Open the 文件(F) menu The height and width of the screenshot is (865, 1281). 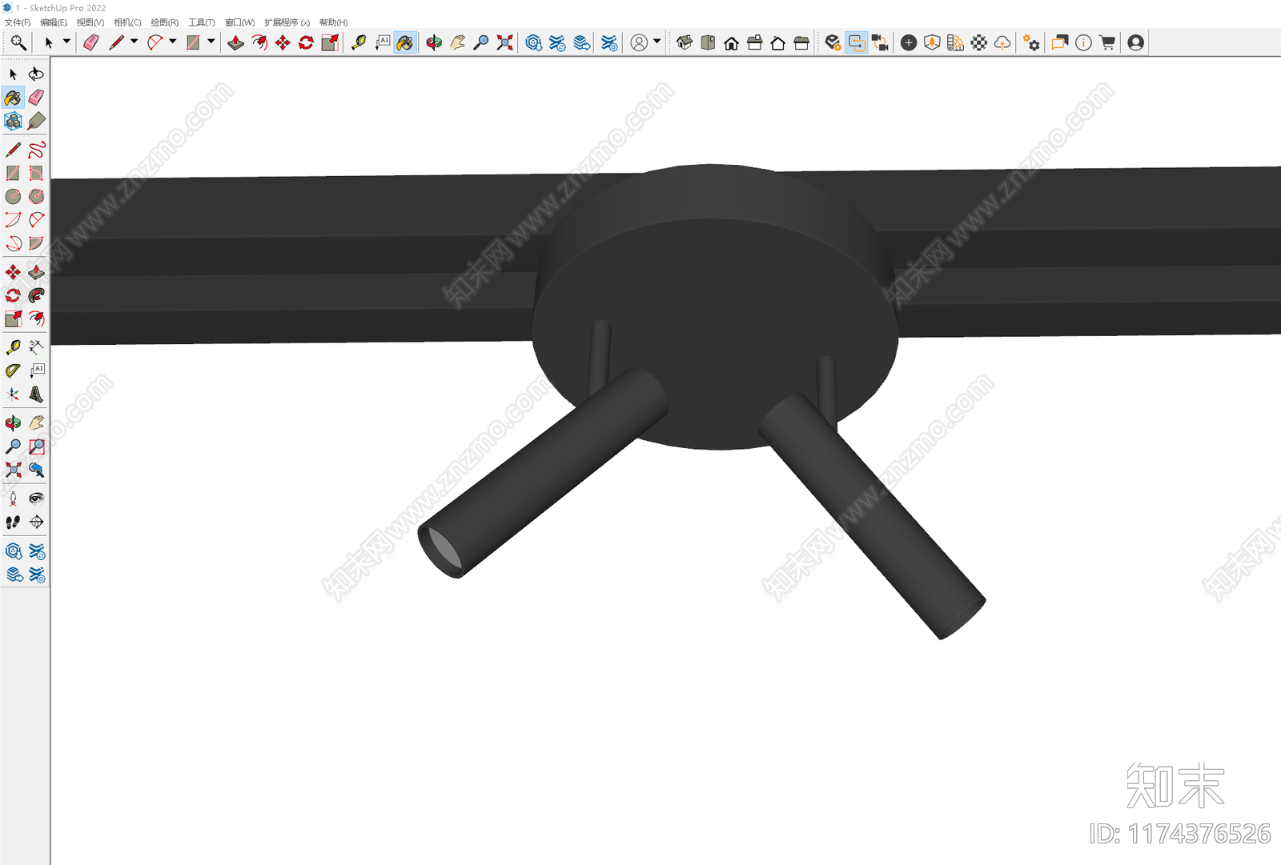point(18,22)
